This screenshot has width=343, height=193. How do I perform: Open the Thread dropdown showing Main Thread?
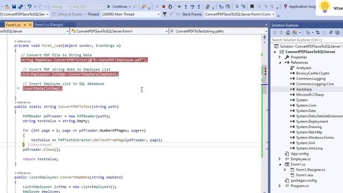point(131,14)
